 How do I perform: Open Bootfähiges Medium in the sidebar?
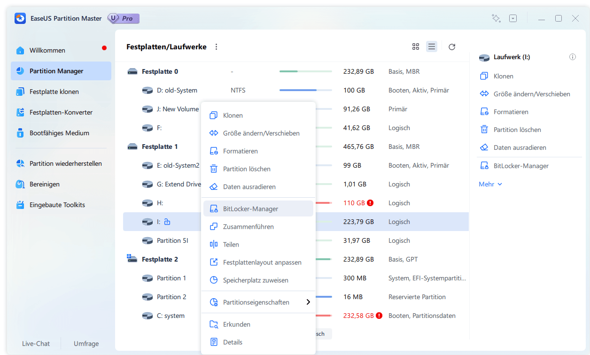[61, 133]
